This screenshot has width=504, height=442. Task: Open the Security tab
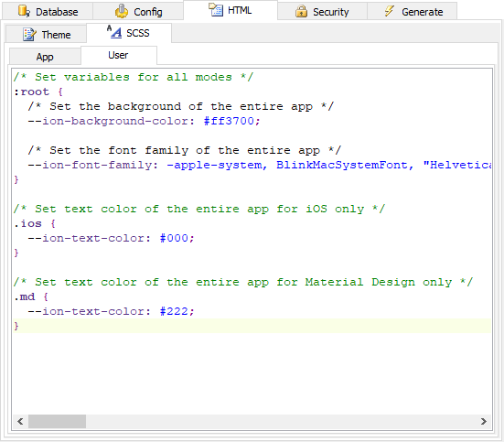point(322,11)
